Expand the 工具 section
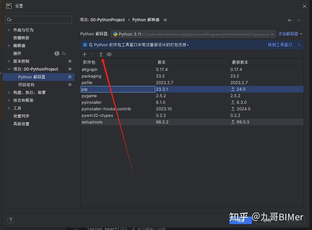The height and width of the screenshot is (230, 312). tap(9, 108)
